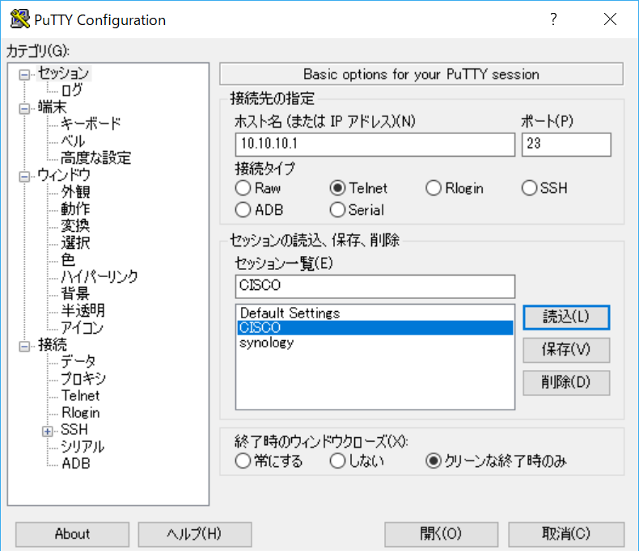Select セッション category in tree
Image resolution: width=639 pixels, height=551 pixels.
64,74
